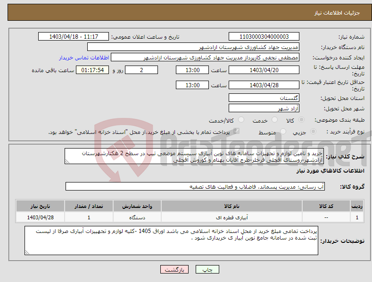Click the price validity hour 13:00 field
Screen dimensions: 372x282
pos(192,85)
